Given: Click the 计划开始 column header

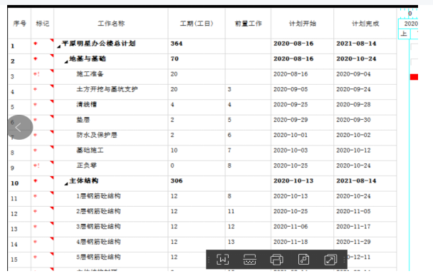Looking at the screenshot, I should (303, 24).
